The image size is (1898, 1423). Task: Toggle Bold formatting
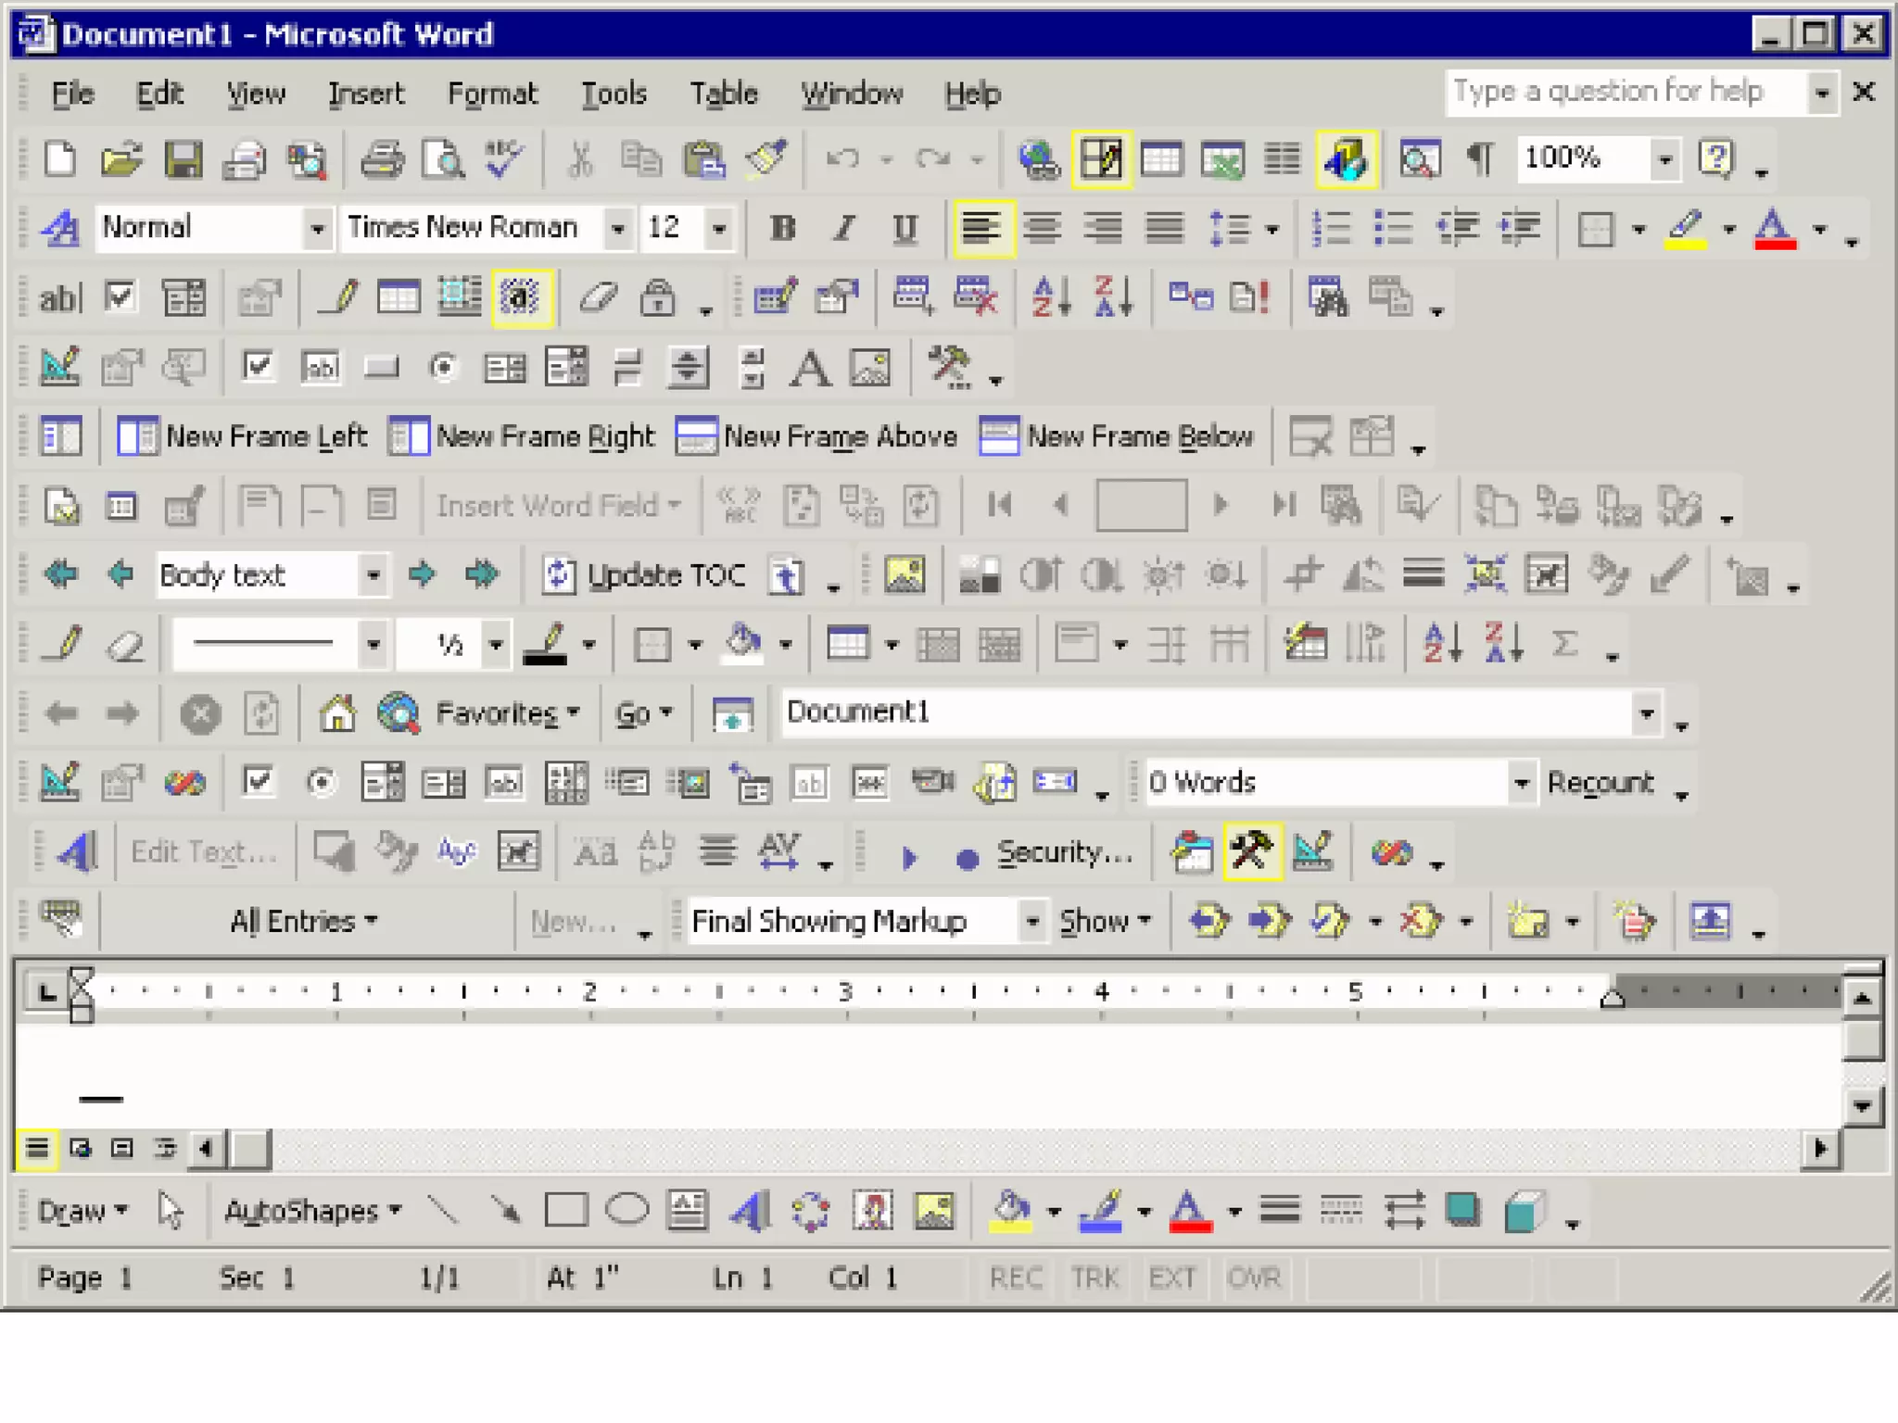[x=783, y=228]
